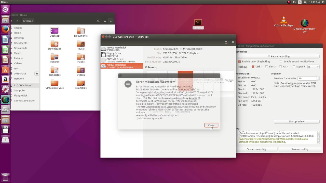Image resolution: width=326 pixels, height=183 pixels.
Task: Open the Ubuntu Dash search launcher
Action: (5, 10)
